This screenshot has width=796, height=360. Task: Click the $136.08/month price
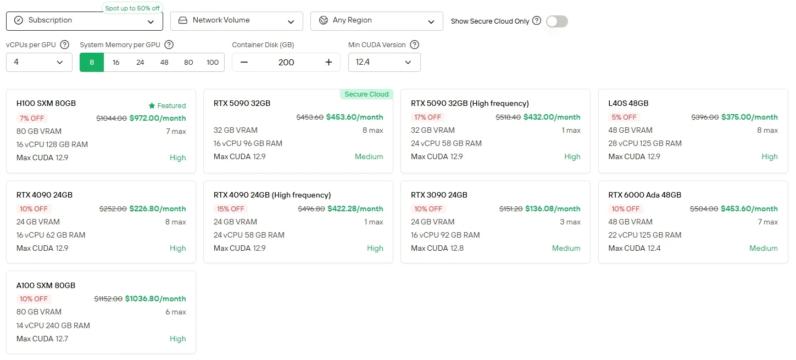click(x=553, y=209)
